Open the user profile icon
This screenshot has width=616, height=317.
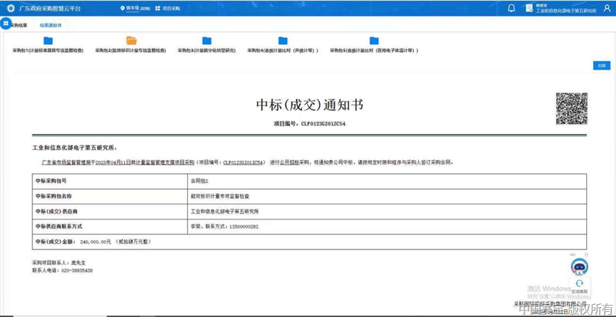click(x=607, y=9)
